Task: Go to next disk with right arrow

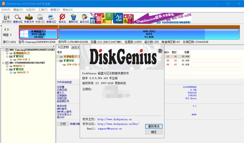Action: click(8, 29)
